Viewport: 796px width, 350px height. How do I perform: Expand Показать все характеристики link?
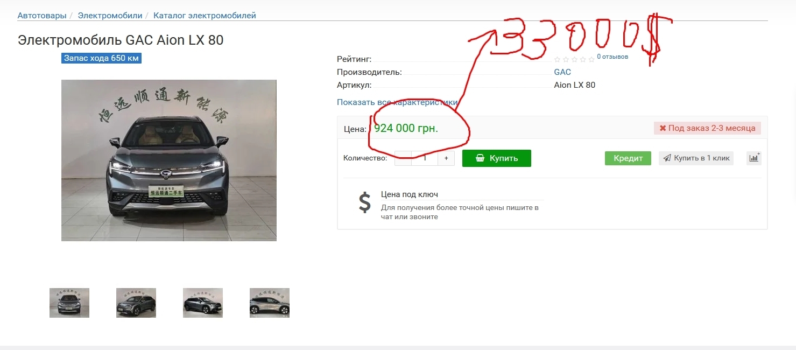coord(397,102)
